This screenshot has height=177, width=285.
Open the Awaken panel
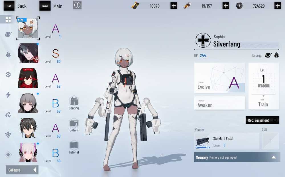click(x=220, y=103)
